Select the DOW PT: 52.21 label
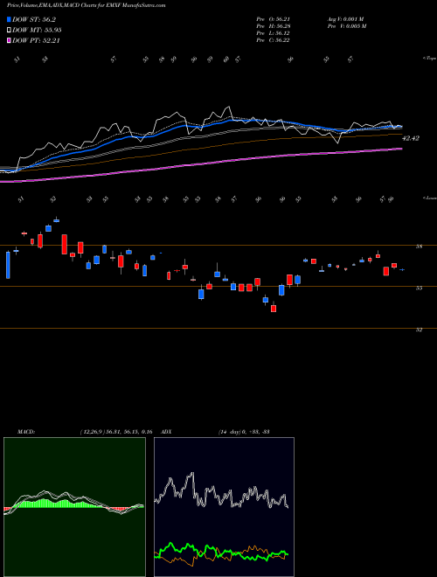 36,40
